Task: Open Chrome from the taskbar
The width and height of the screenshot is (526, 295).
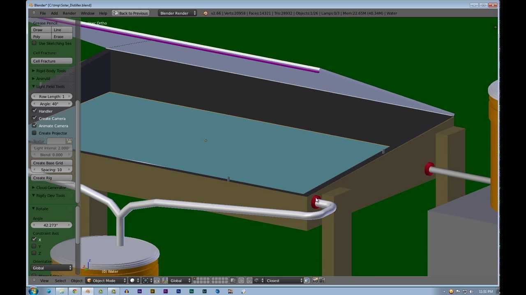Action: coord(74,291)
